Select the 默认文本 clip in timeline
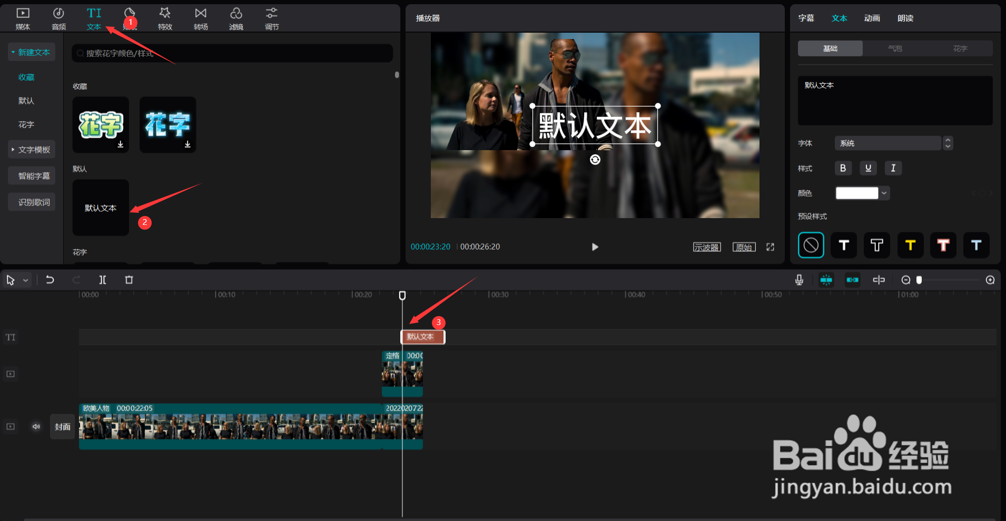1006x521 pixels. coord(423,337)
